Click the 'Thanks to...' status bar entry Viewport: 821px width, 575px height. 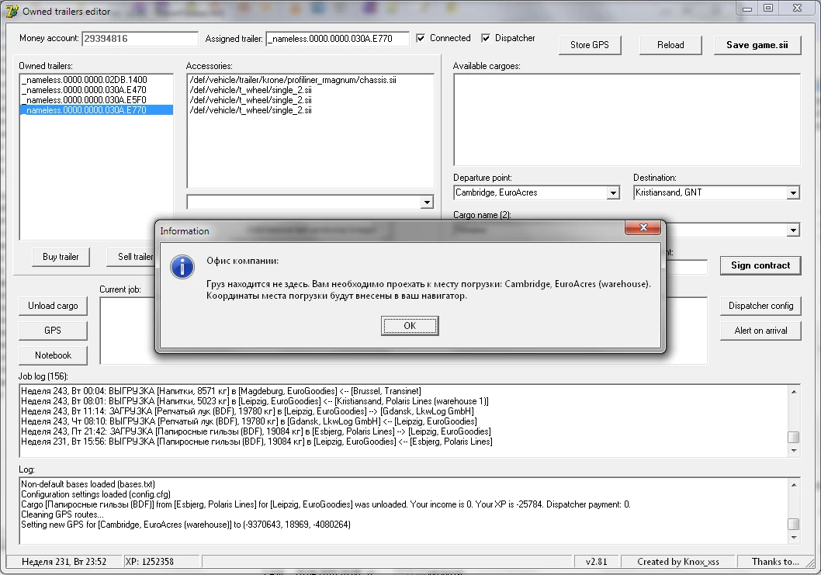coord(775,561)
